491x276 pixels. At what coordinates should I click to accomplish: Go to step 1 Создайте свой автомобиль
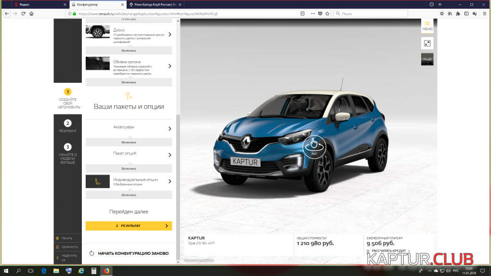(x=68, y=99)
